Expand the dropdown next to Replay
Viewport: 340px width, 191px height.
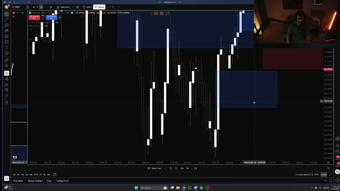[107, 7]
